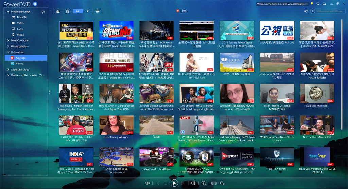
Task: Open the pinned videos tab
Action: pyautogui.click(x=88, y=11)
